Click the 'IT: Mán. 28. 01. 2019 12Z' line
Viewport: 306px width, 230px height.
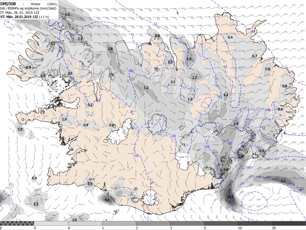point(20,13)
